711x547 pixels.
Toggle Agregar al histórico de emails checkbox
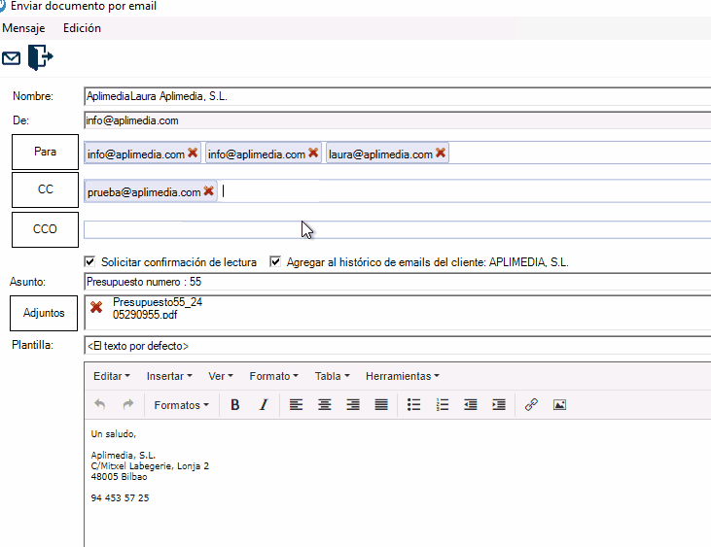[275, 262]
